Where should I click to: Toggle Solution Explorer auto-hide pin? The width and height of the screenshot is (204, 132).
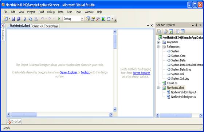coord(196,25)
